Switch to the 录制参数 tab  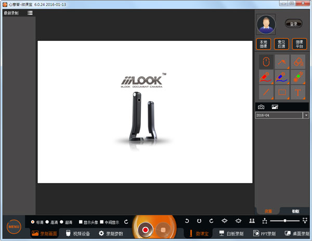111,233
